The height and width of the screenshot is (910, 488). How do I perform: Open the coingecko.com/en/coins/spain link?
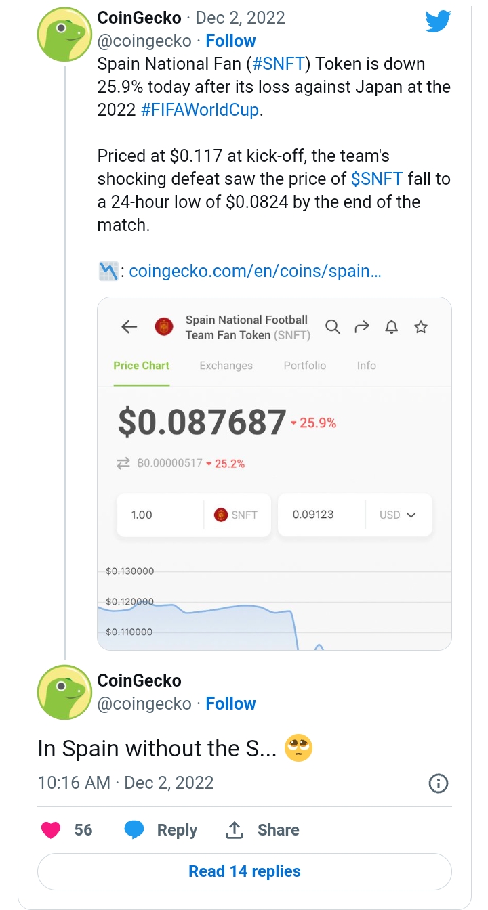click(255, 272)
